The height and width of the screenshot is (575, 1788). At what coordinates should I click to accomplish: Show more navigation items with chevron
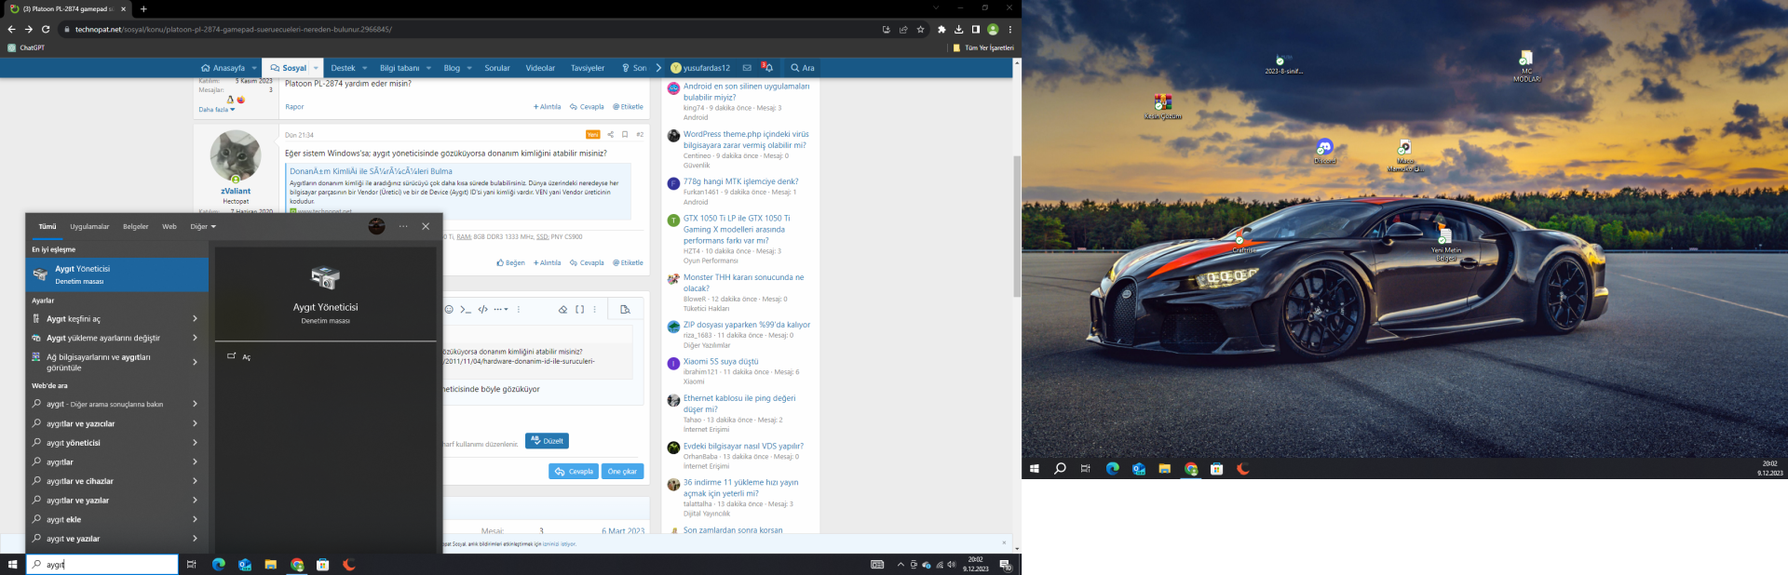pyautogui.click(x=658, y=68)
